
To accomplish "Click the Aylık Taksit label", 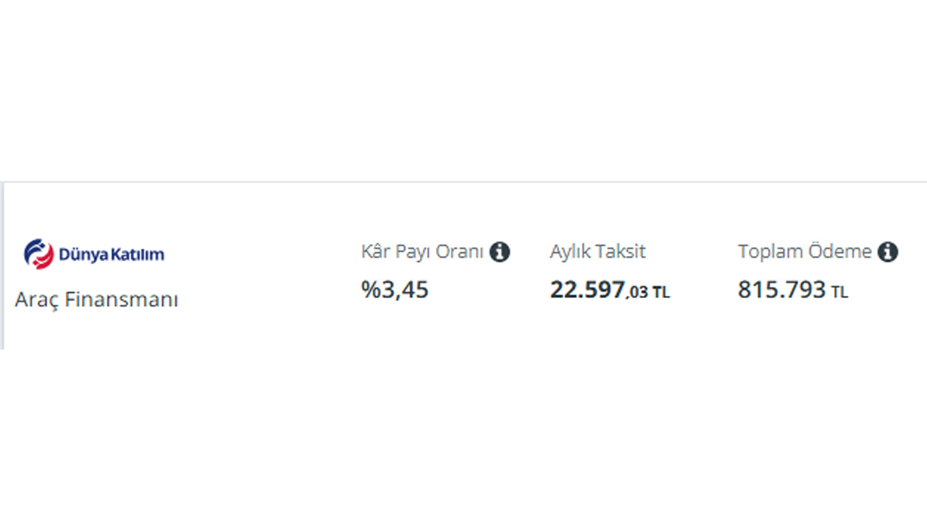I will tap(597, 252).
